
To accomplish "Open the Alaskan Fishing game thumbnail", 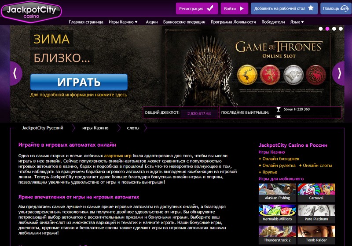I will [277, 192].
